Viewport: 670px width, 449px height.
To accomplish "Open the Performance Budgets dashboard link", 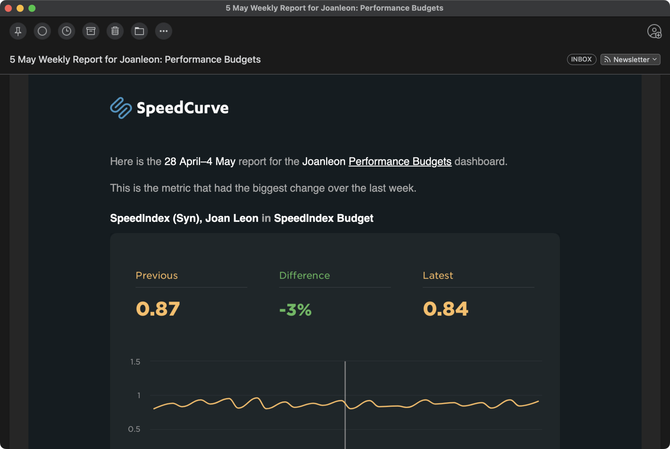I will coord(400,162).
